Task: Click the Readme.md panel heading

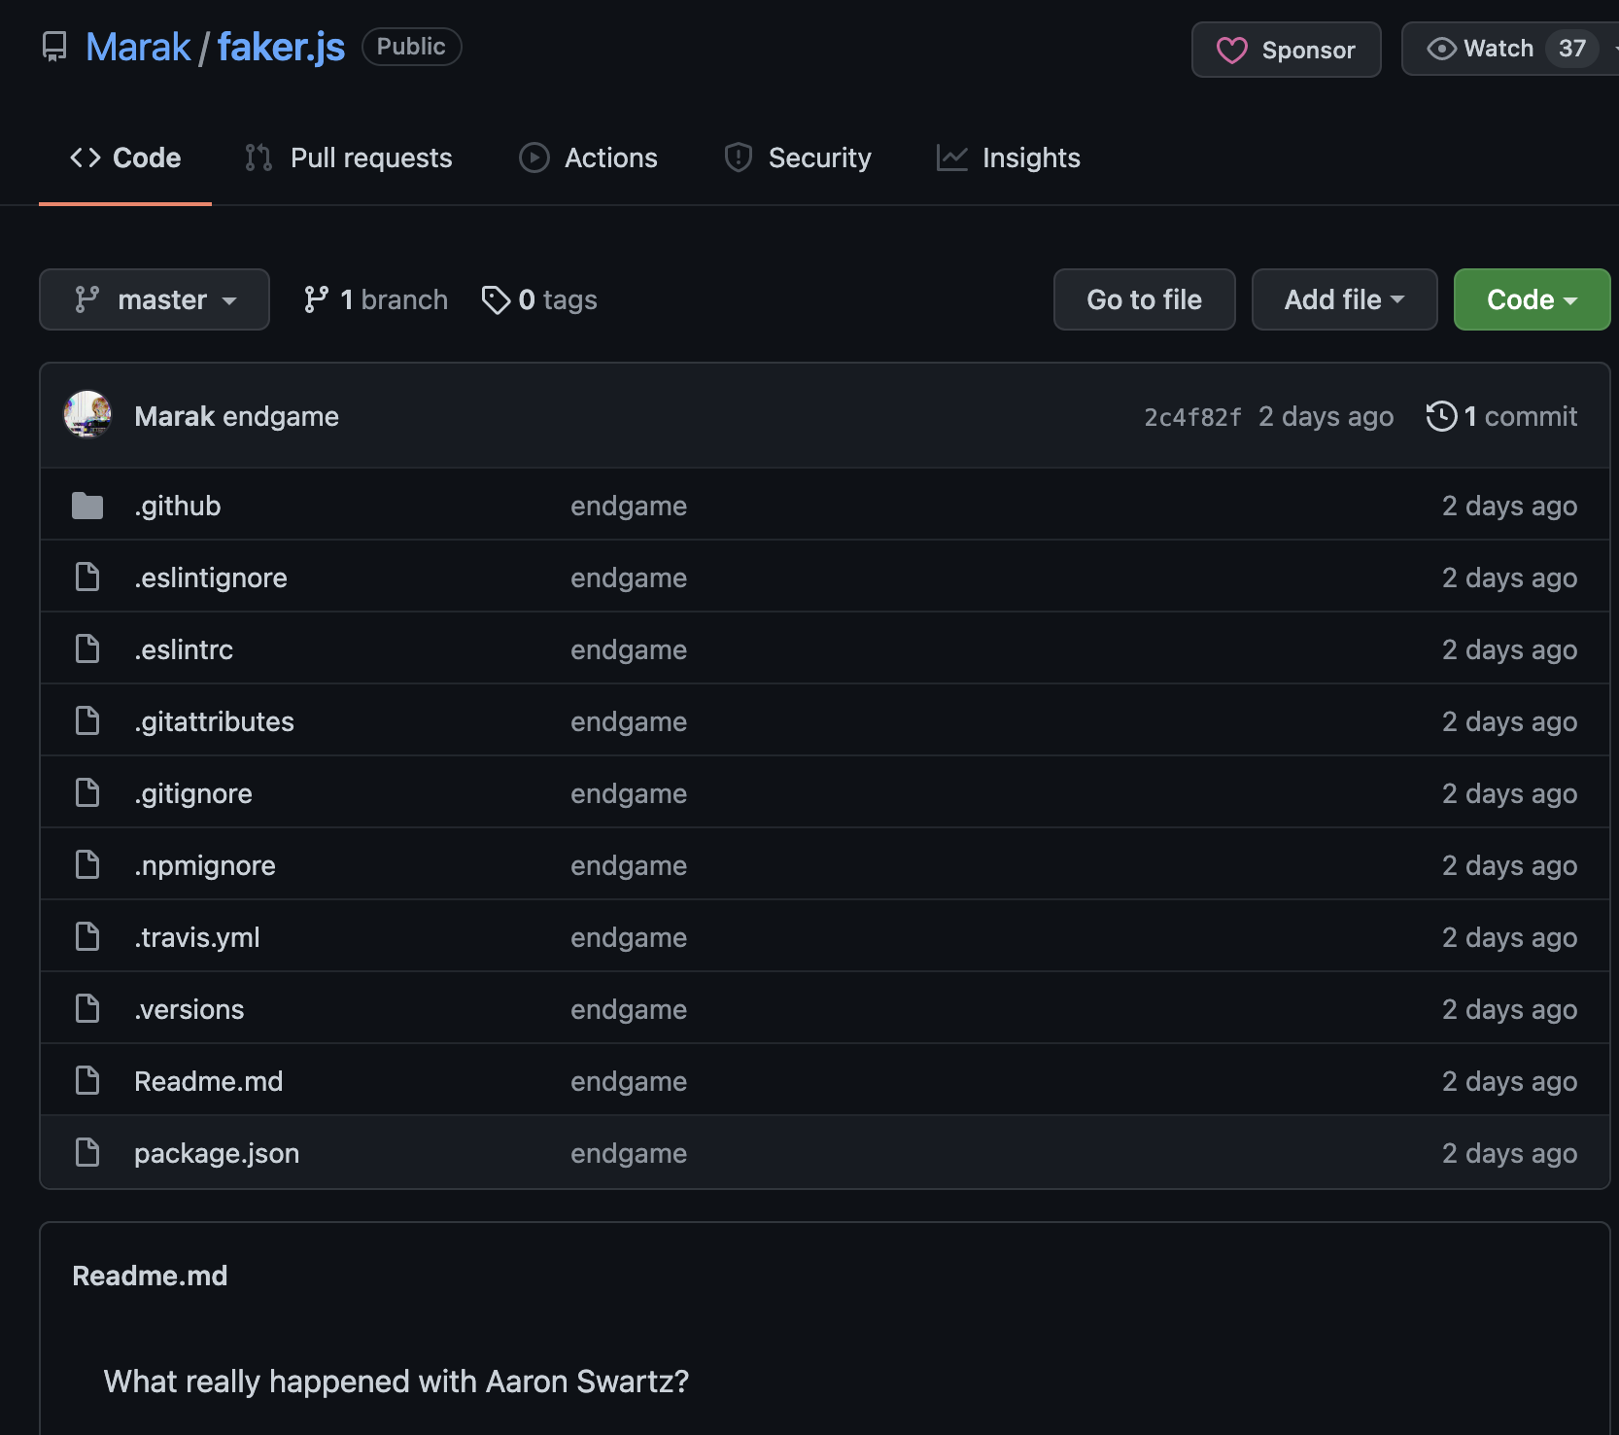Action: 150,1276
